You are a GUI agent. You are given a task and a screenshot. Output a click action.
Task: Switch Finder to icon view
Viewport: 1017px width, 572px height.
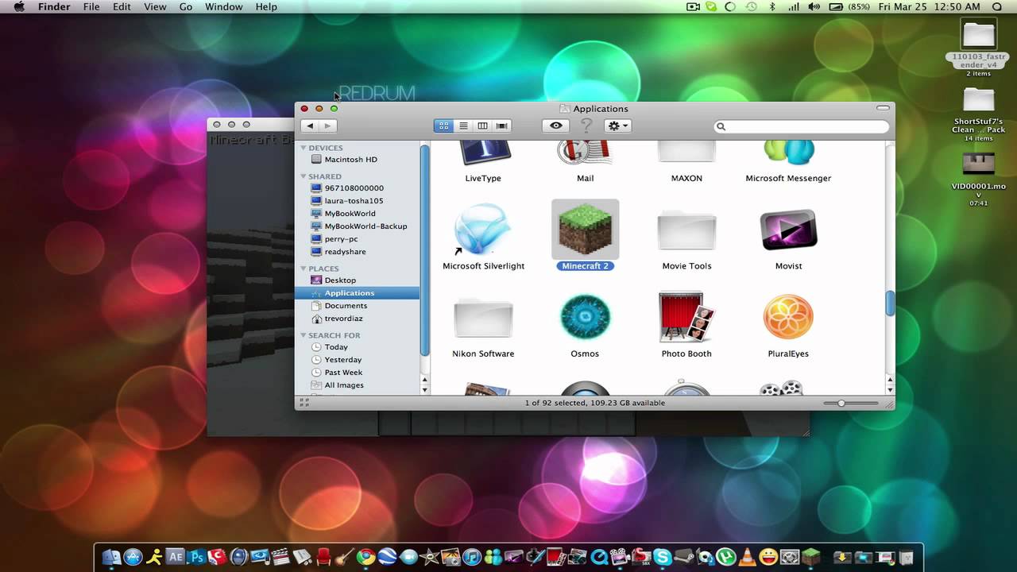click(443, 126)
